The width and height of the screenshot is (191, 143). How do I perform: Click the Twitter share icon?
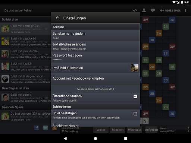46,128
